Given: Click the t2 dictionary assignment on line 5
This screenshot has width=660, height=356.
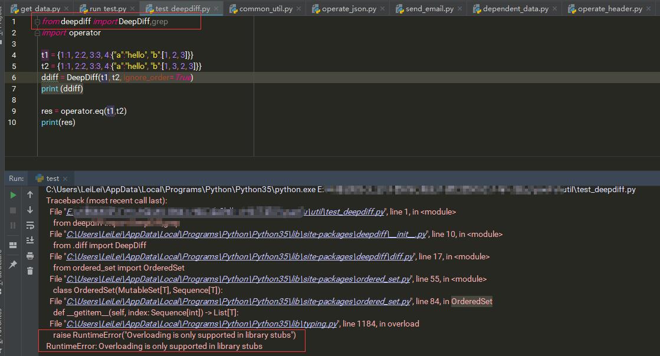Looking at the screenshot, I should [x=122, y=67].
